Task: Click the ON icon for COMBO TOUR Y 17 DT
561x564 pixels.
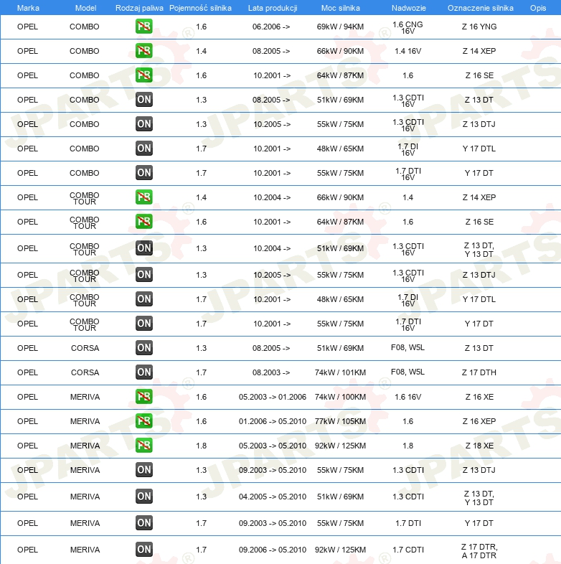Action: (x=144, y=324)
